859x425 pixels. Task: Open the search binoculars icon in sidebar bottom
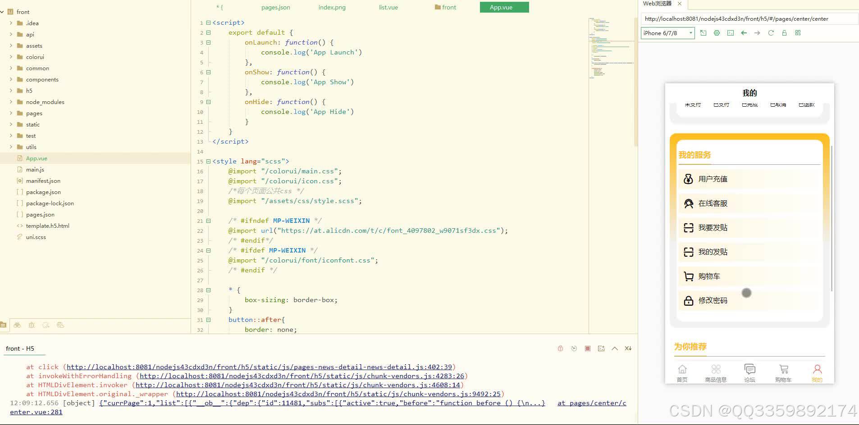[17, 325]
